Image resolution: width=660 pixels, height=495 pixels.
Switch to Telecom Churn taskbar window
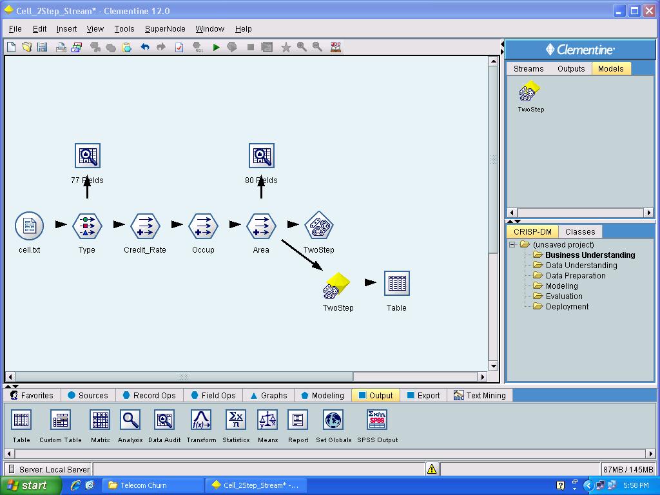point(153,485)
